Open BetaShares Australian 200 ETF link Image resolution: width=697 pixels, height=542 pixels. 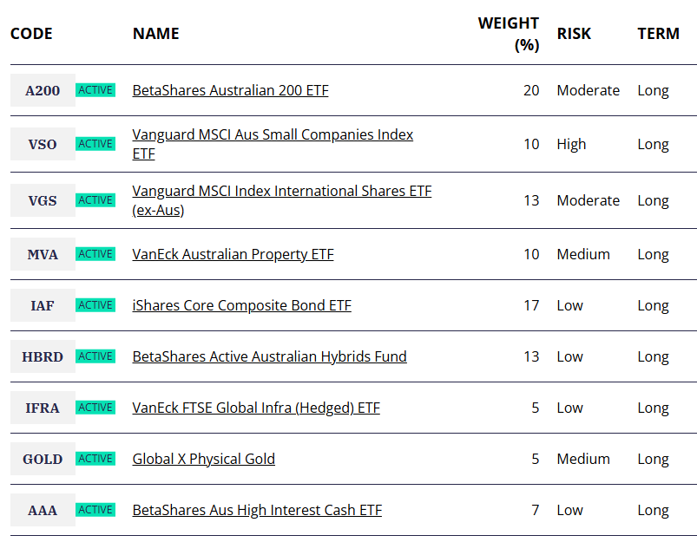pyautogui.click(x=230, y=90)
